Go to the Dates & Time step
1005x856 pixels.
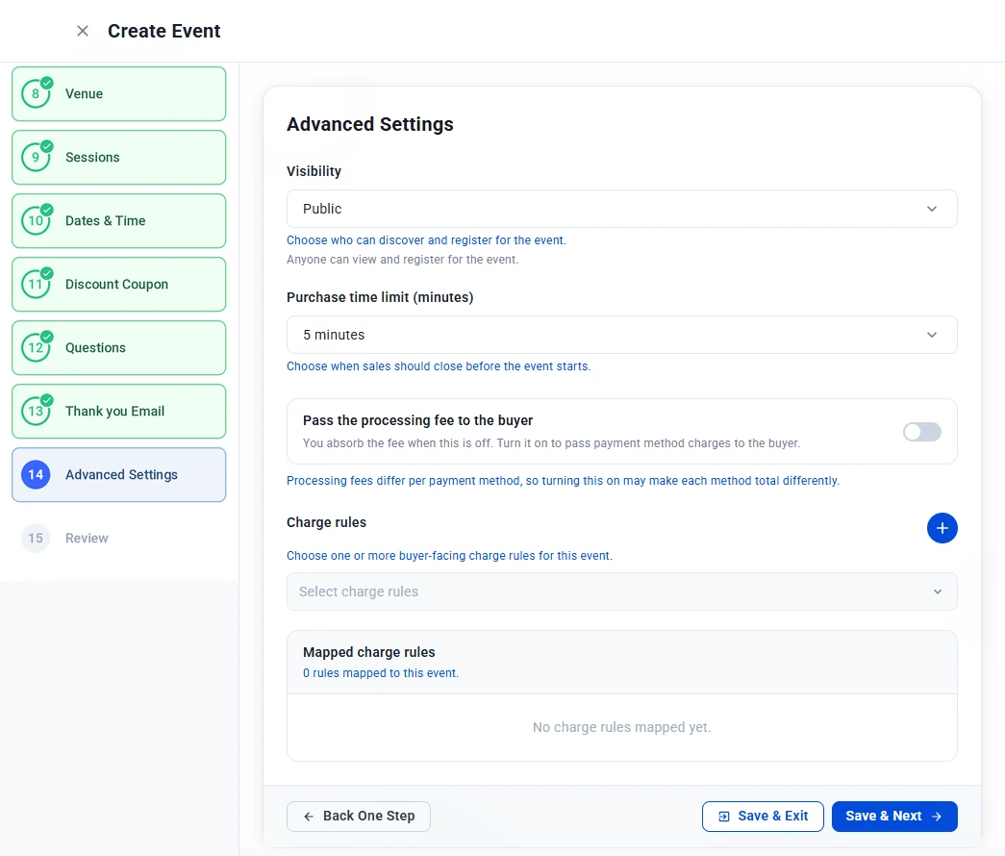pyautogui.click(x=118, y=220)
